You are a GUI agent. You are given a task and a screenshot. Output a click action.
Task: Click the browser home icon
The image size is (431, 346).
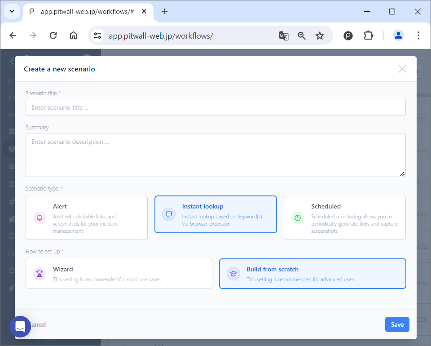(x=73, y=35)
